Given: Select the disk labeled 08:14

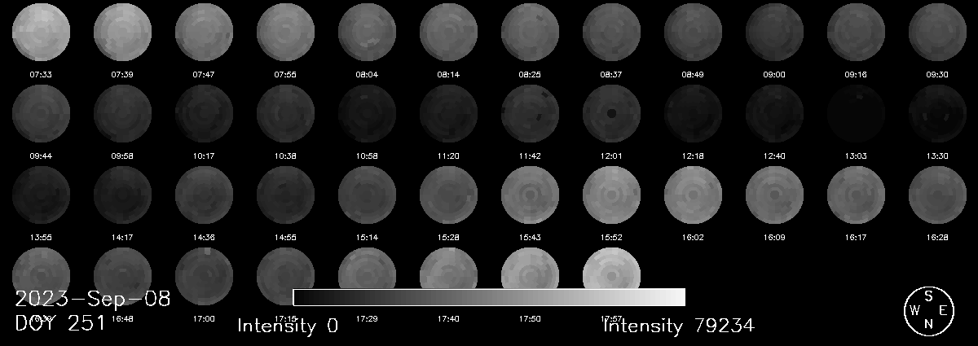Looking at the screenshot, I should [x=448, y=33].
